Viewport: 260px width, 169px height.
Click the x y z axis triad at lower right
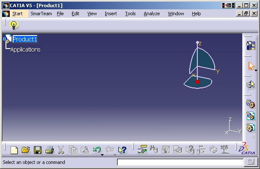tap(232, 126)
